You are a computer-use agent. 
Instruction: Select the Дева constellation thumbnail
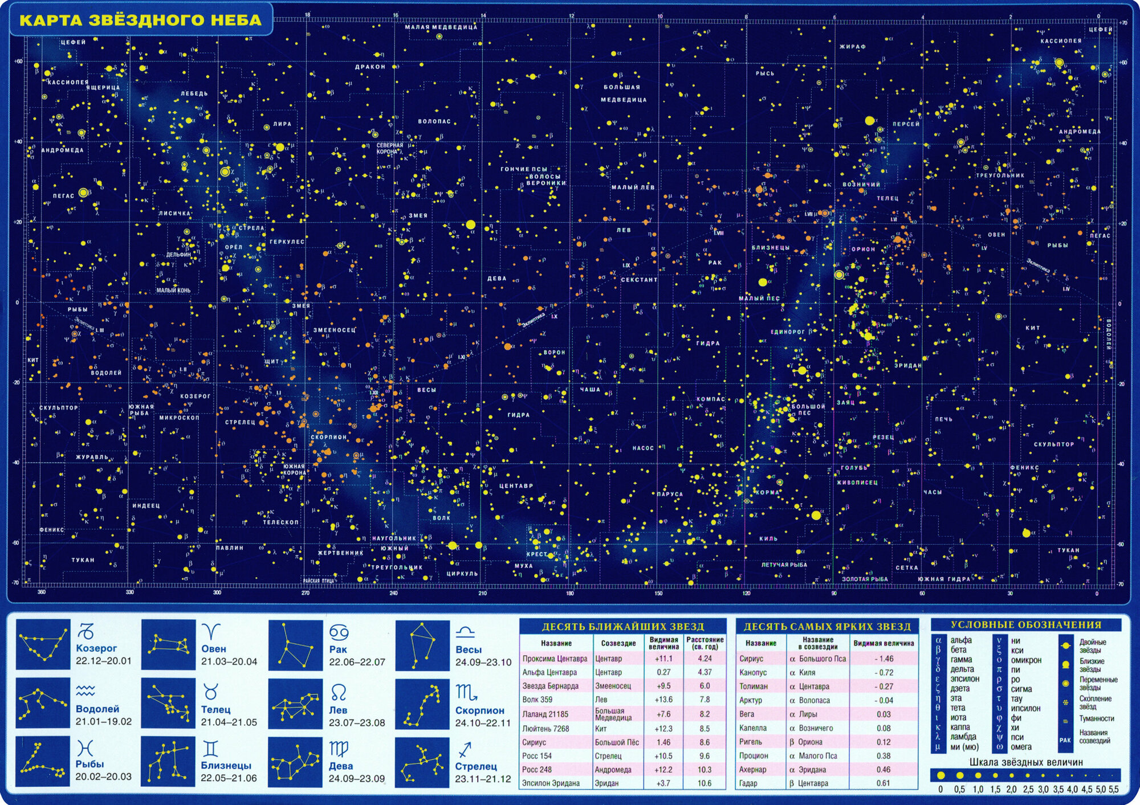(x=295, y=762)
